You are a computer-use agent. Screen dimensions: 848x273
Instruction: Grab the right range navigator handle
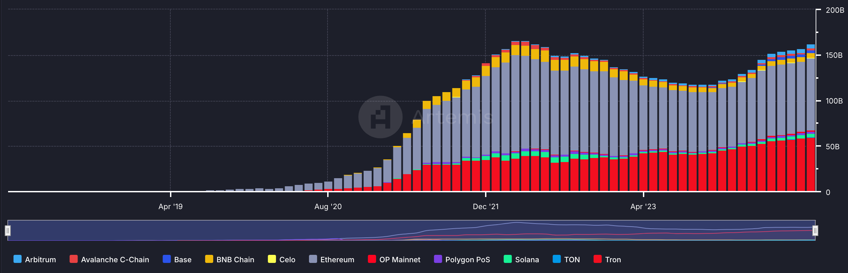point(815,230)
